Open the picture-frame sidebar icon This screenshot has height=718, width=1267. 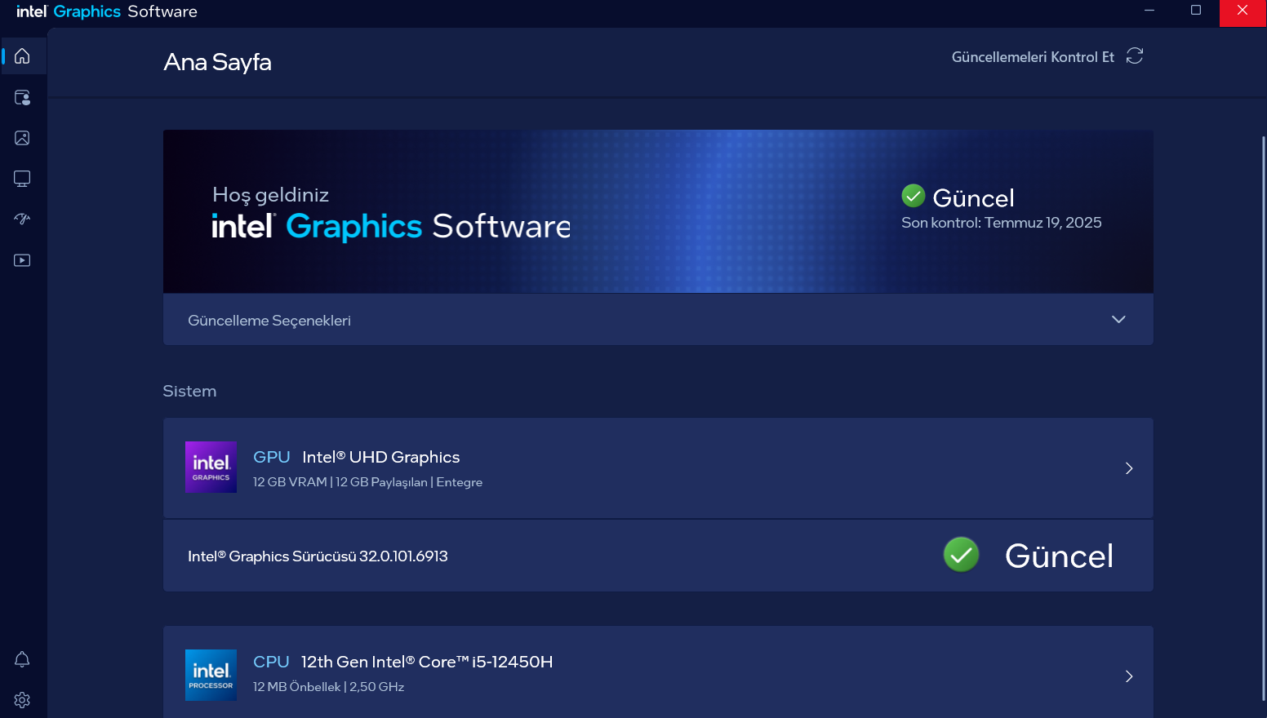[x=22, y=138]
